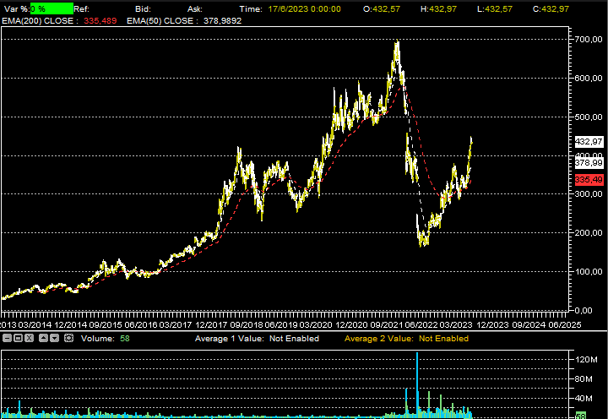Click the 700,00 price axis label
This screenshot has height=419, width=608.
(589, 40)
